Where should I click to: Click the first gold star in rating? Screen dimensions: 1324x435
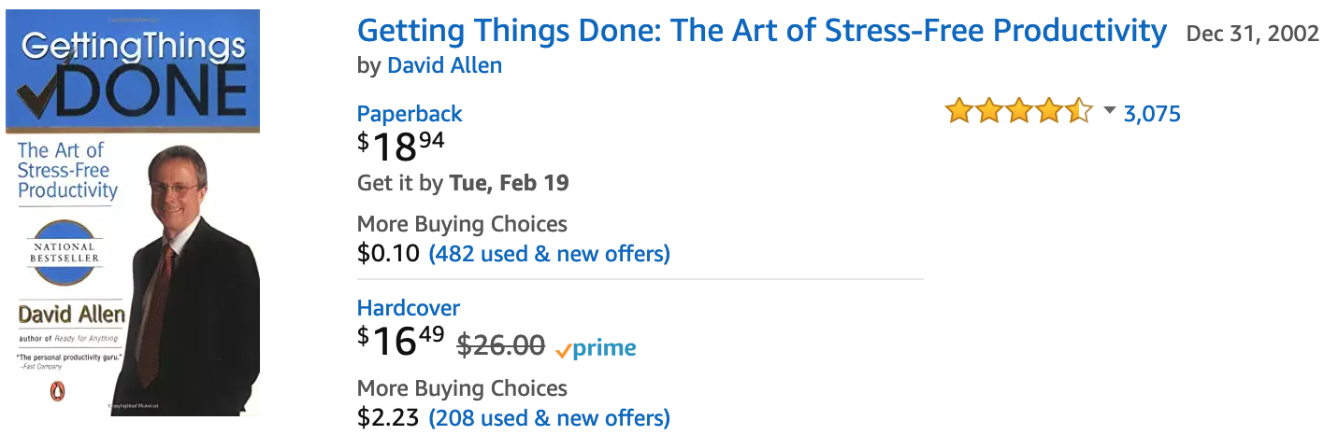[959, 111]
